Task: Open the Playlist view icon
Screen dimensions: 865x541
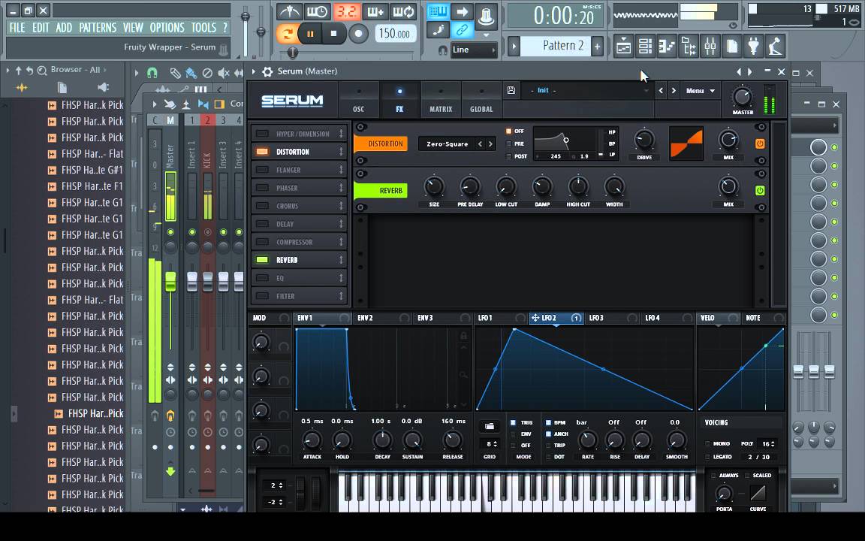Action: (623, 47)
